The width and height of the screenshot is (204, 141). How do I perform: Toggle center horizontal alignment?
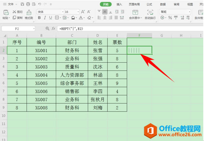(105, 18)
